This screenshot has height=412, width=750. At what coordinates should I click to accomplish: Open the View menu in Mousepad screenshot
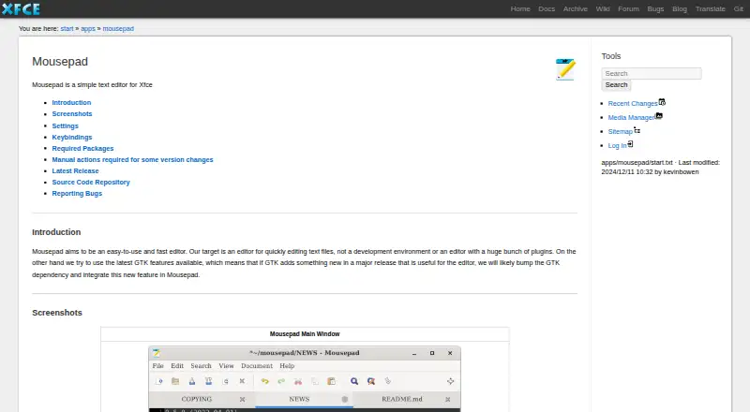coord(226,365)
